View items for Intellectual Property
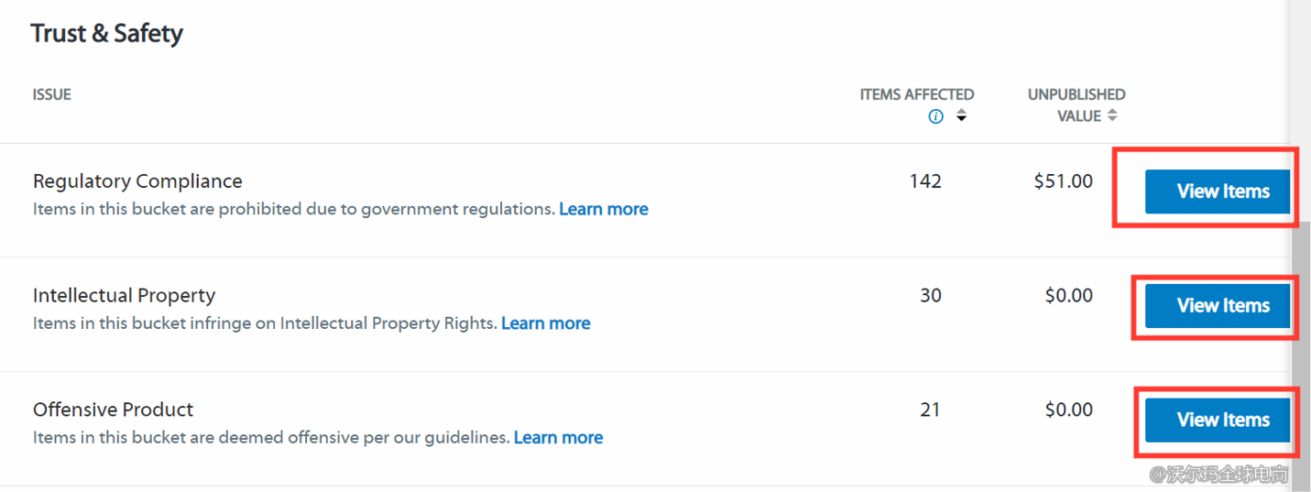 click(1217, 306)
